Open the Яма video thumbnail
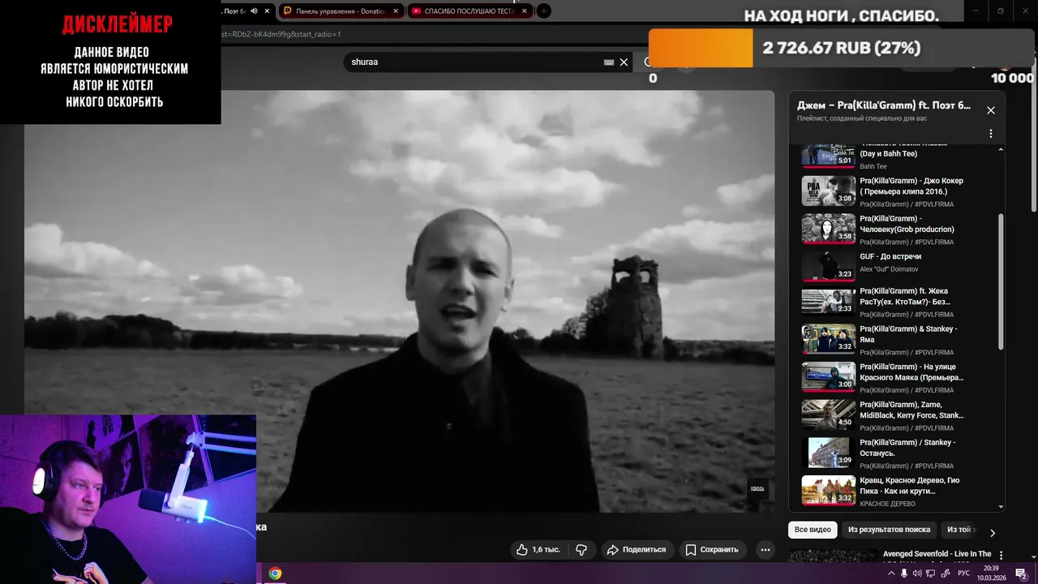Image resolution: width=1038 pixels, height=584 pixels. click(x=828, y=339)
